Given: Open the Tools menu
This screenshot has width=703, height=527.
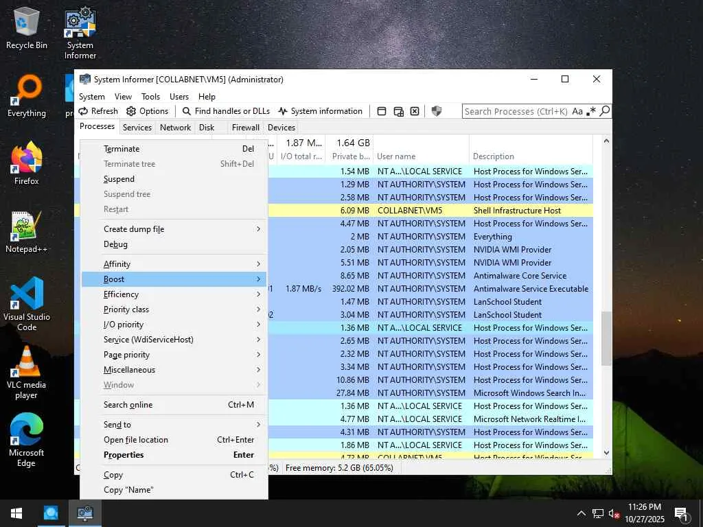Looking at the screenshot, I should pyautogui.click(x=150, y=96).
